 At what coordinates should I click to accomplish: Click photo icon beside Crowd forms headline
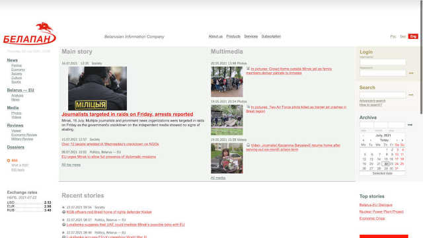coord(249,69)
